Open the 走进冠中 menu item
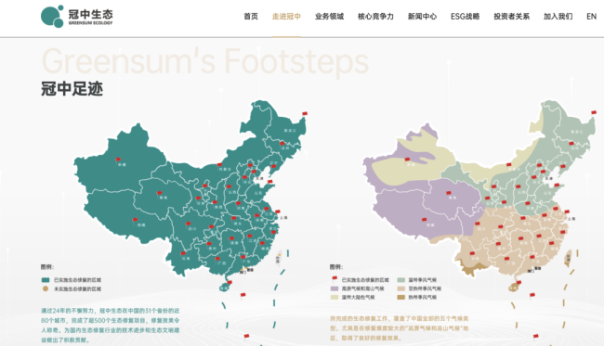 (286, 17)
